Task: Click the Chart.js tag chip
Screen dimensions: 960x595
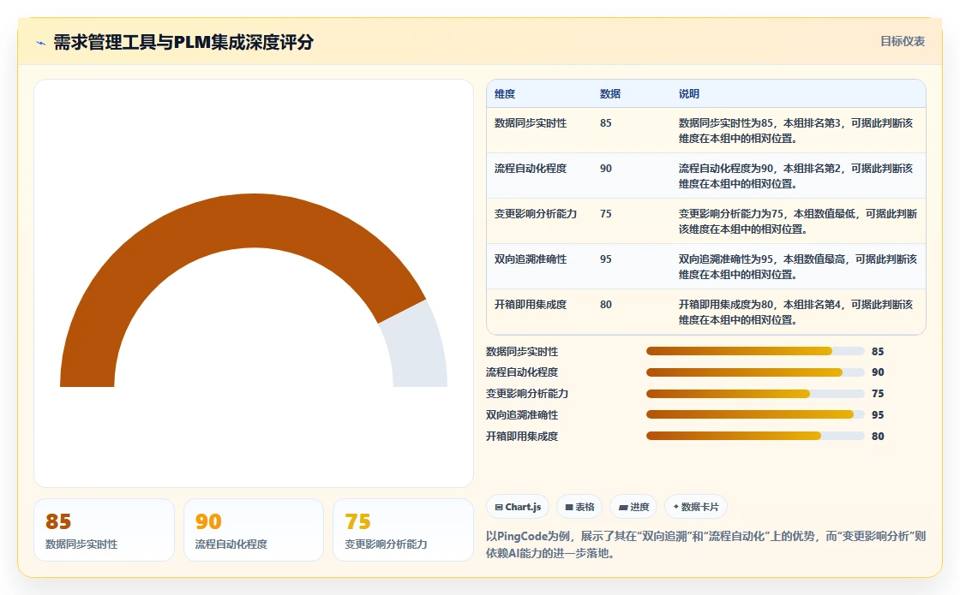Action: point(518,507)
